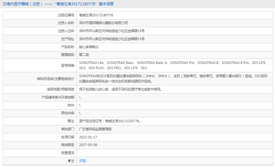Click intended use text 用于检测胎儿的心率
The width and height of the screenshot is (275, 167).
[x=120, y=89]
